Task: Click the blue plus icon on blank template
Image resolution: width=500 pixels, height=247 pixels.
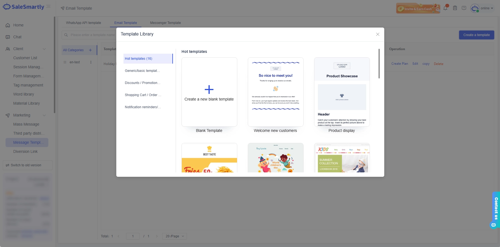Action: 209,89
